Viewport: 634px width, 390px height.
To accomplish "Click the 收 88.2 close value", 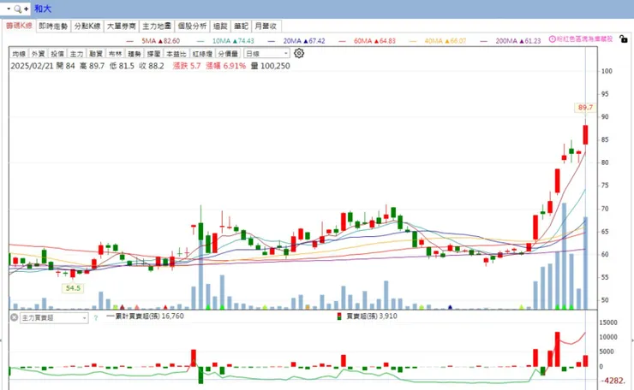I will tap(152, 66).
